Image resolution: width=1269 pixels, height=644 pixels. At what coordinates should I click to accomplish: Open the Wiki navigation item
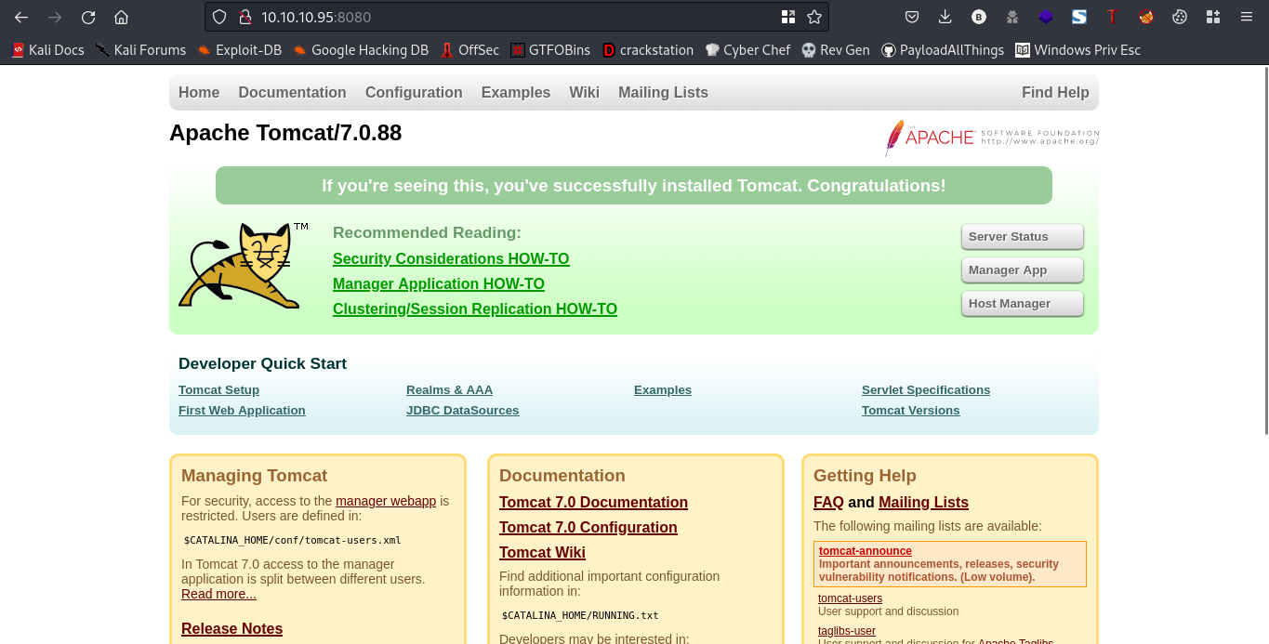tap(584, 92)
